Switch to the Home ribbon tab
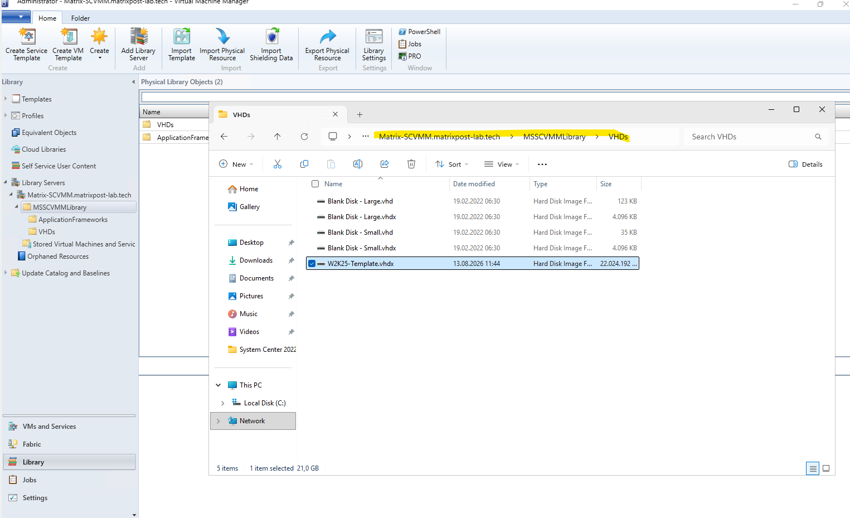Image resolution: width=850 pixels, height=518 pixels. (x=47, y=18)
